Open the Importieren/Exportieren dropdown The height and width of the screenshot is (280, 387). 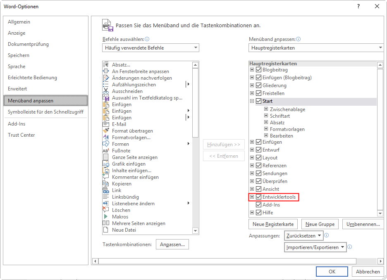[315, 247]
